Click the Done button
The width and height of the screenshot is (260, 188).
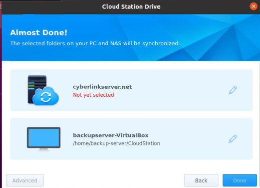click(x=239, y=180)
